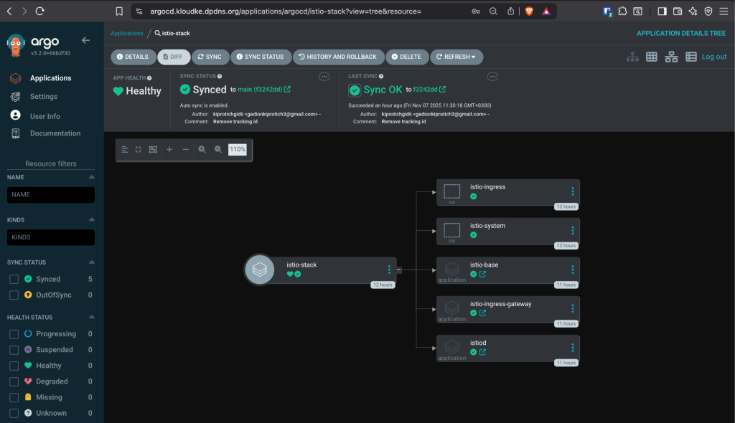Open HISTORY AND ROLLBACK for istio-stack
The height and width of the screenshot is (423, 735).
338,57
